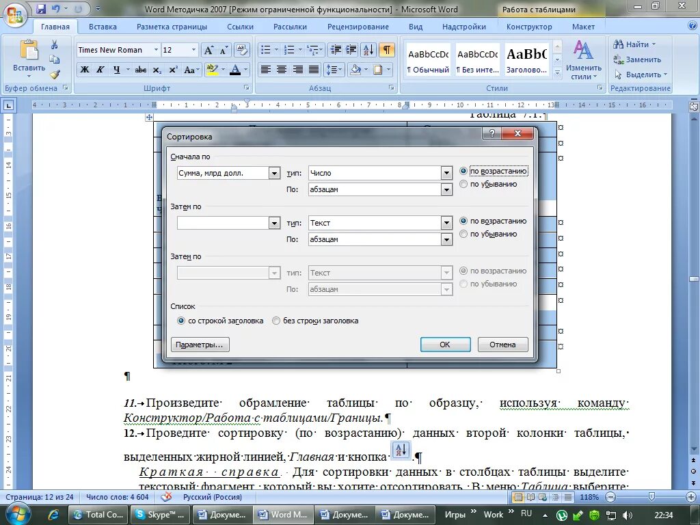Image resolution: width=700 pixels, height=525 pixels.
Task: Open the Разметка страницы tab
Action: pos(172,27)
